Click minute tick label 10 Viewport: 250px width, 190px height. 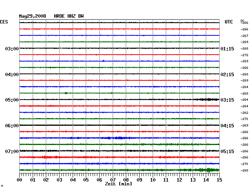[153, 180]
